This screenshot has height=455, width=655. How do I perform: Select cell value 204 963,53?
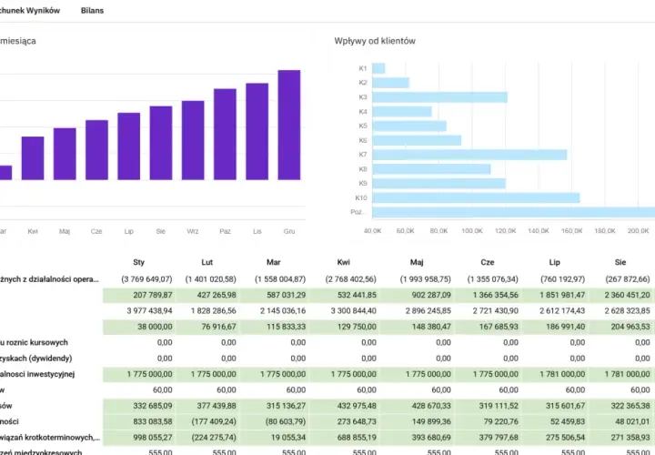coord(630,327)
